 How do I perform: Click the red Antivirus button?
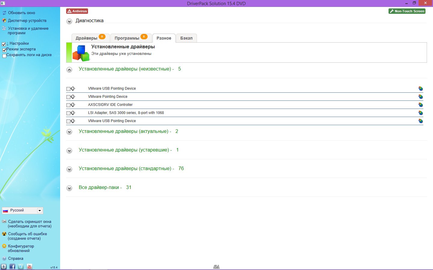coord(77,11)
